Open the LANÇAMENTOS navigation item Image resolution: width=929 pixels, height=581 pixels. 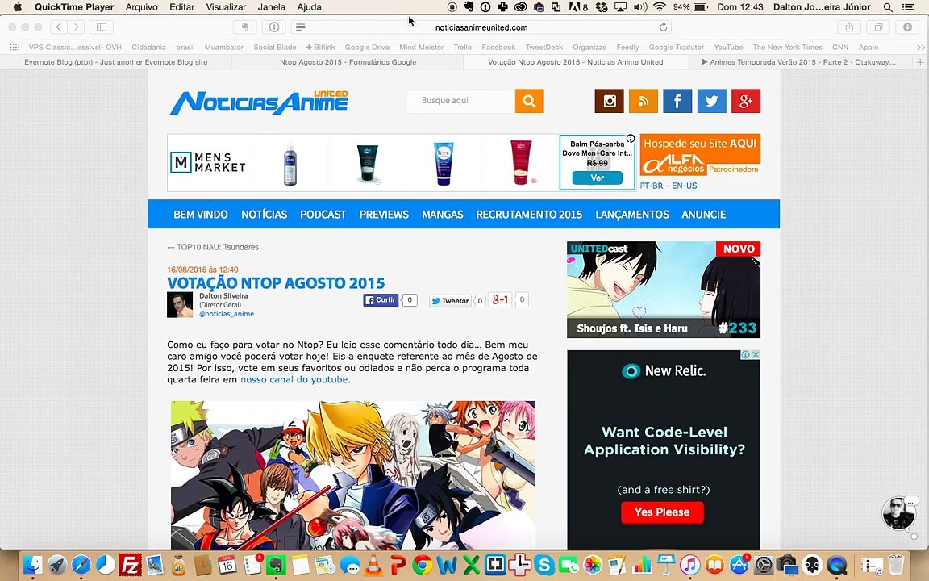click(632, 215)
